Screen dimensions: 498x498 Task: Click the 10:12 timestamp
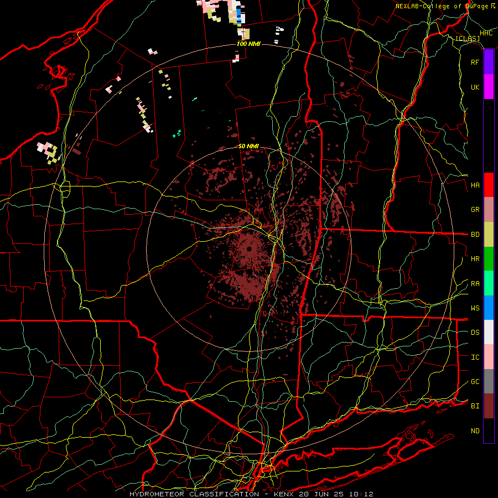[x=361, y=494]
